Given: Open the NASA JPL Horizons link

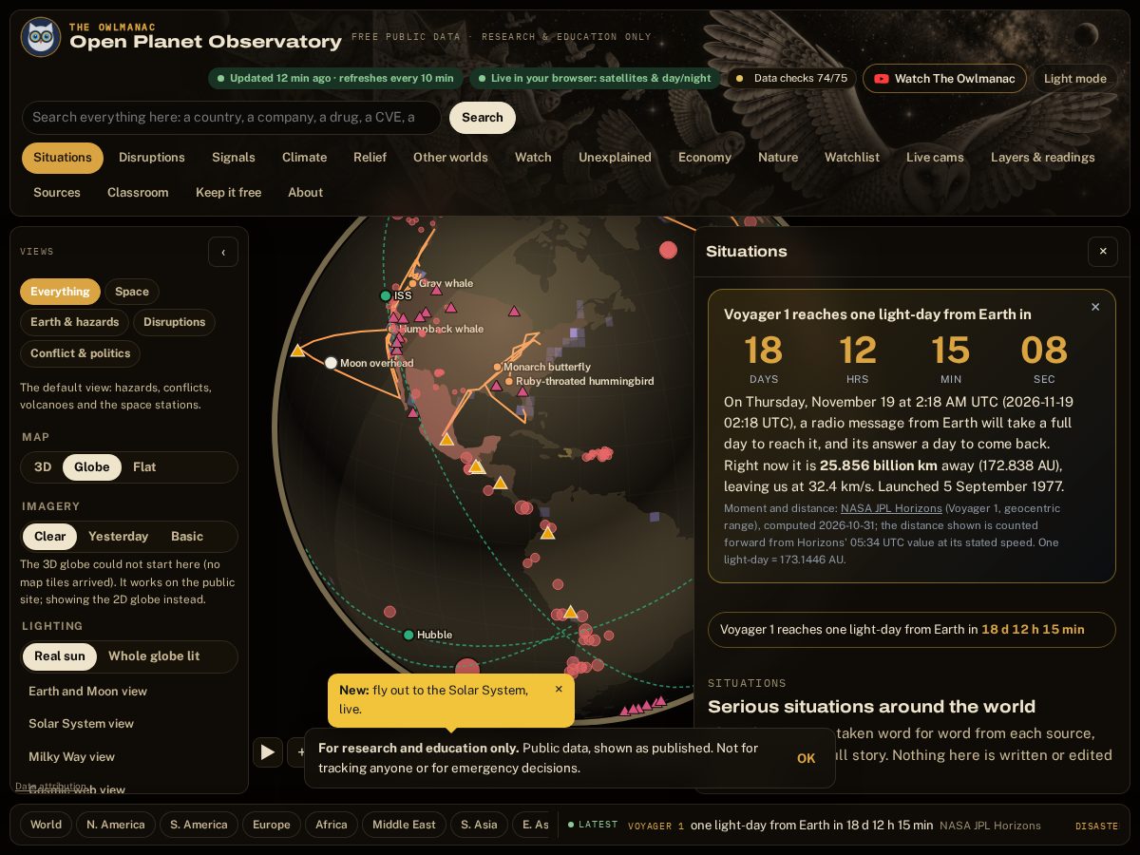Looking at the screenshot, I should click(891, 508).
